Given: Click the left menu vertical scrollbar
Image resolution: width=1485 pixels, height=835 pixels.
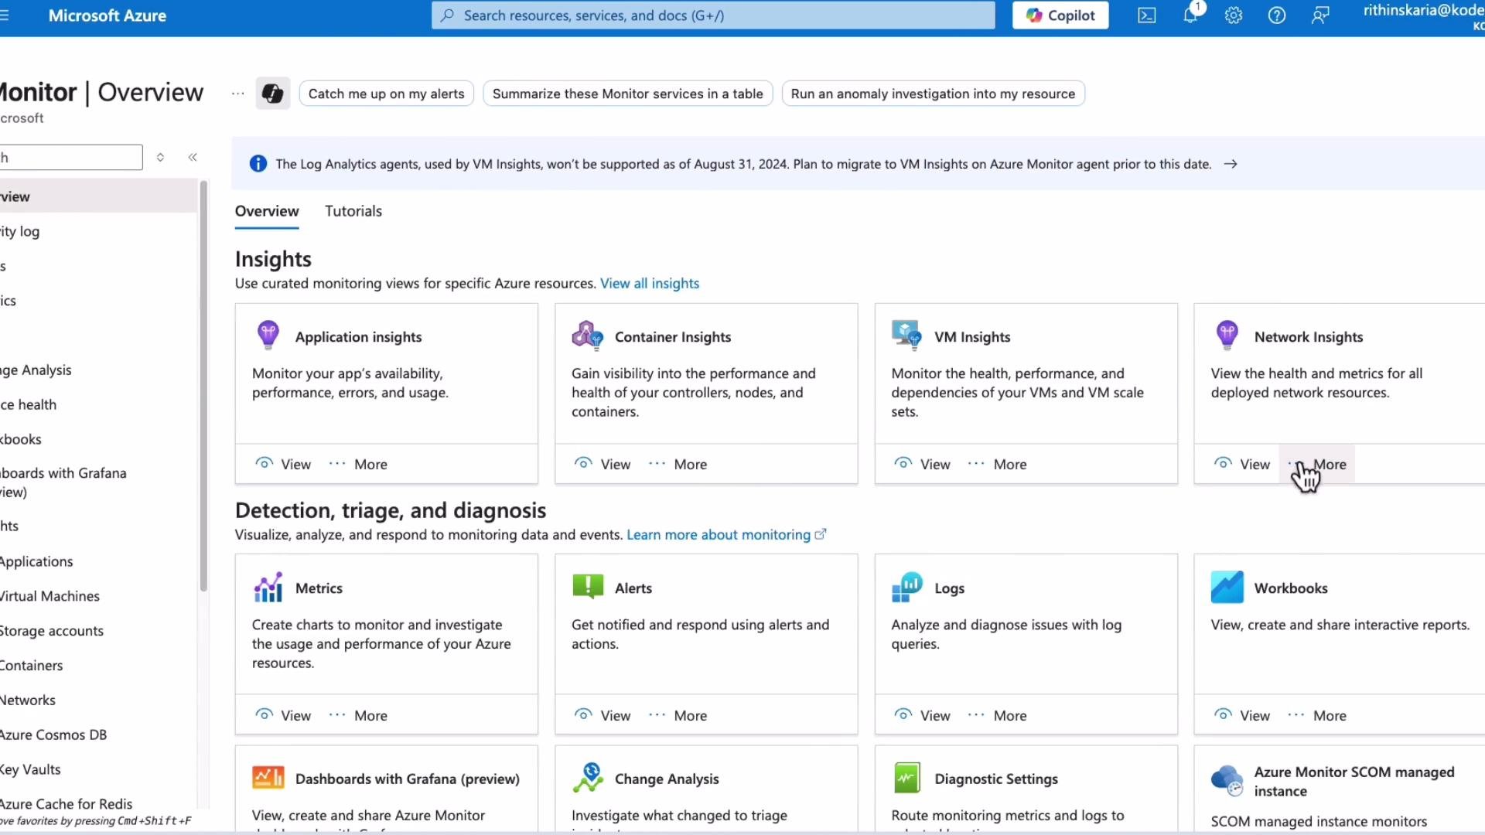Looking at the screenshot, I should tap(203, 387).
